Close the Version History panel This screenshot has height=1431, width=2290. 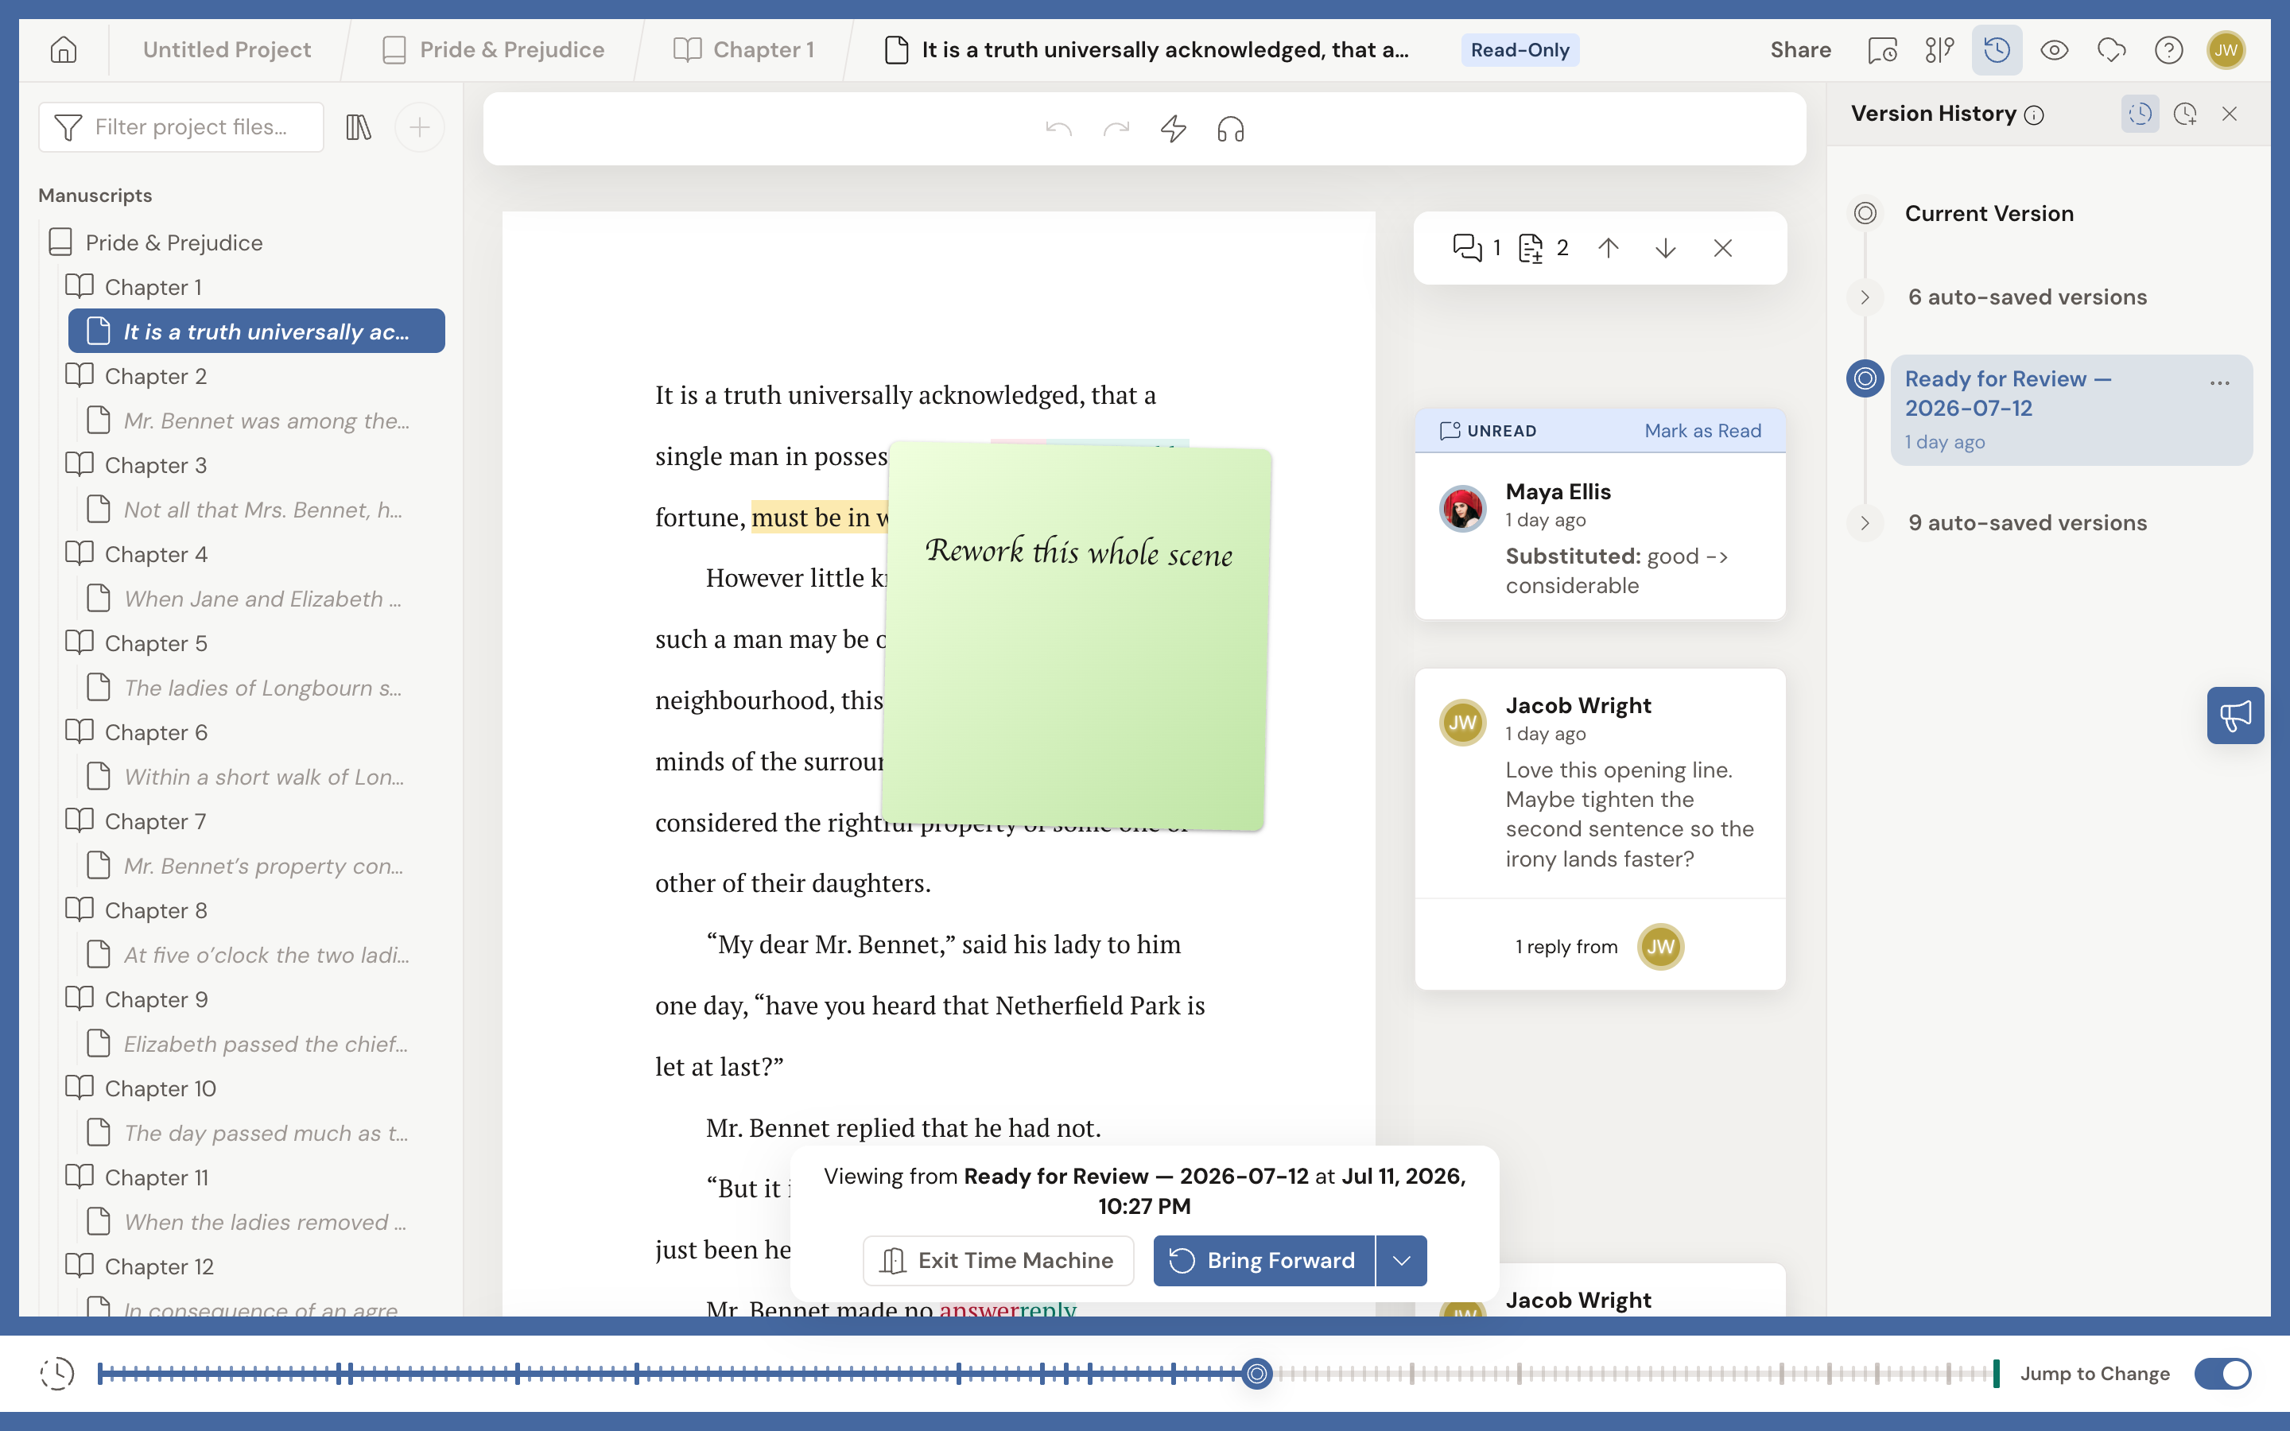[x=2230, y=114]
